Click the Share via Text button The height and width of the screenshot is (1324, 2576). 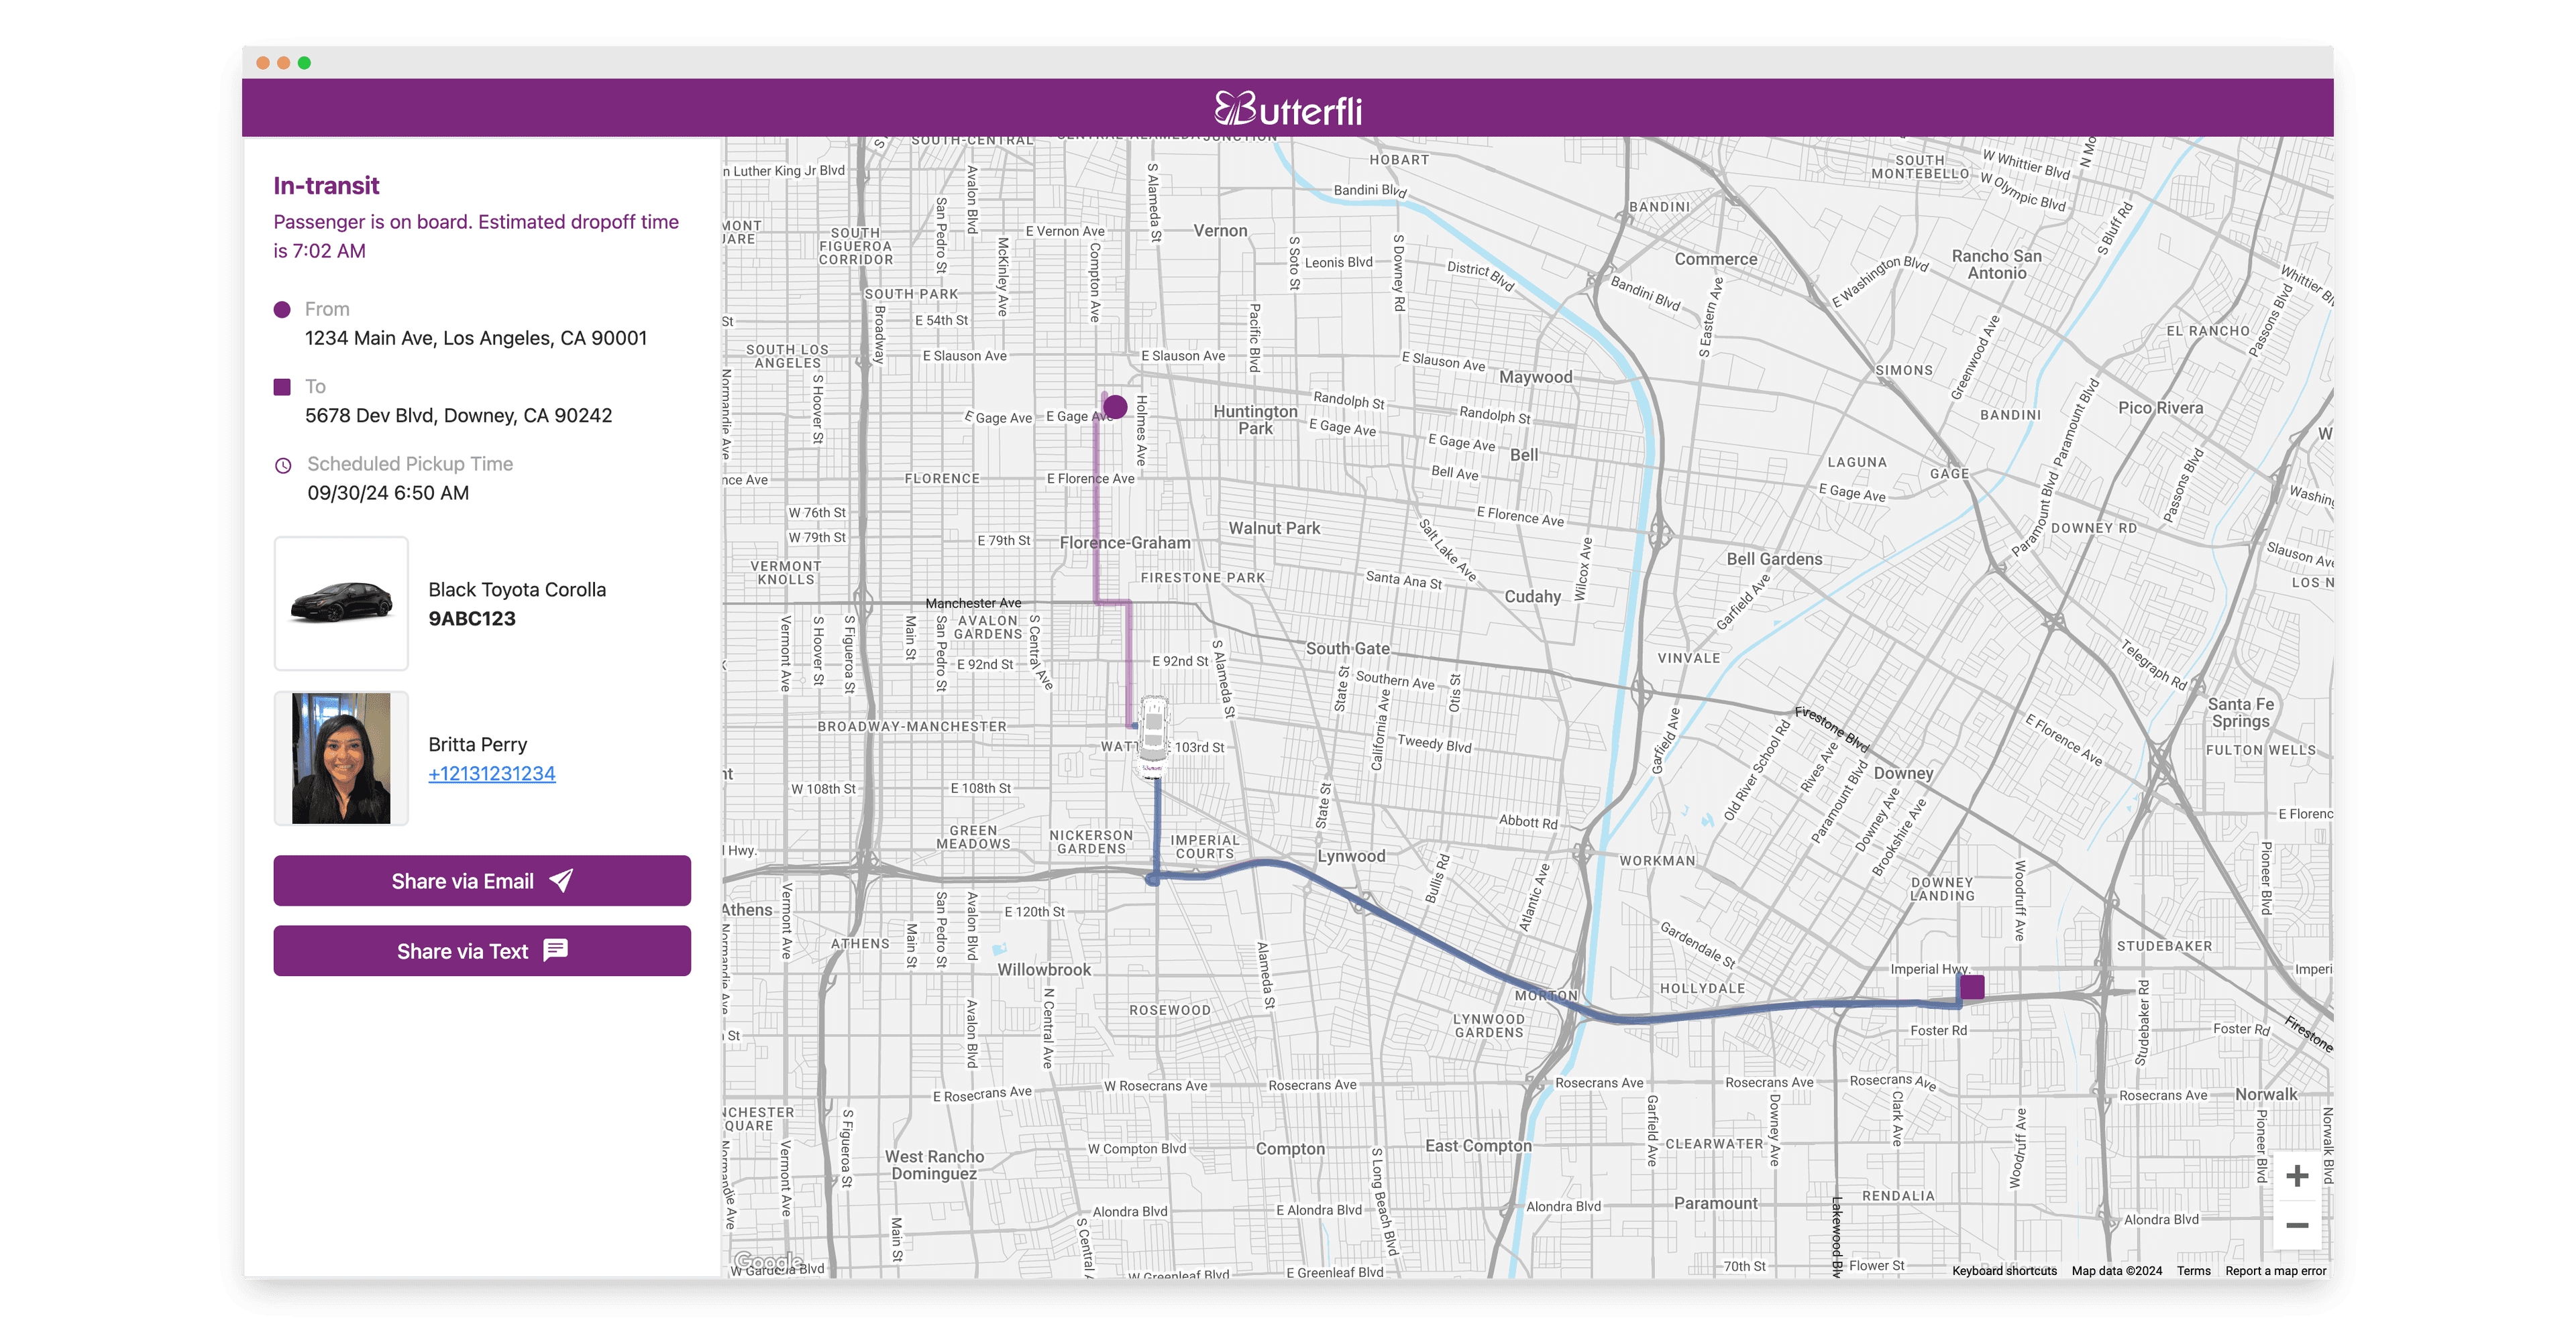click(482, 951)
